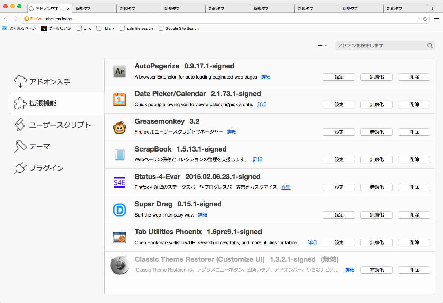Open the _blank bookmark
Viewport: 443px width, 303px height.
point(106,28)
